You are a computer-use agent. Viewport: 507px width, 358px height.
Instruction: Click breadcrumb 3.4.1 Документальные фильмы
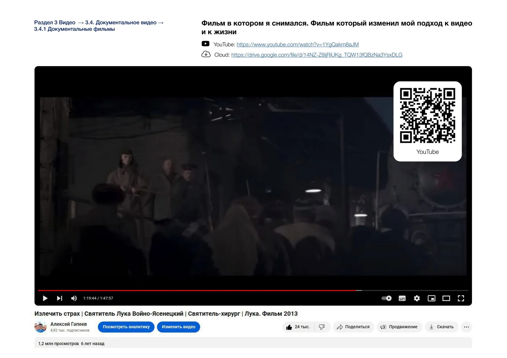pyautogui.click(x=75, y=29)
